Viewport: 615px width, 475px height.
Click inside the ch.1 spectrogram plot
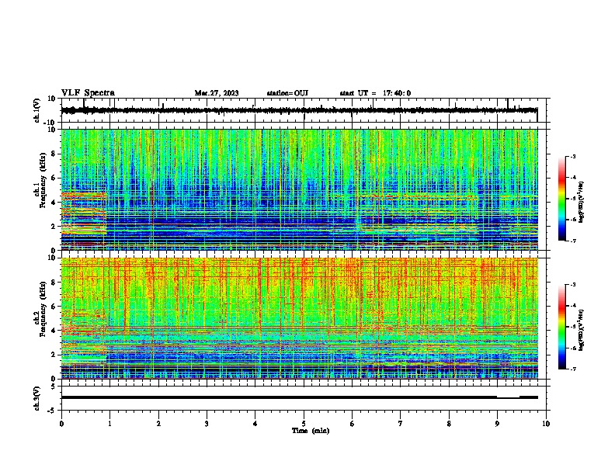[x=299, y=189]
